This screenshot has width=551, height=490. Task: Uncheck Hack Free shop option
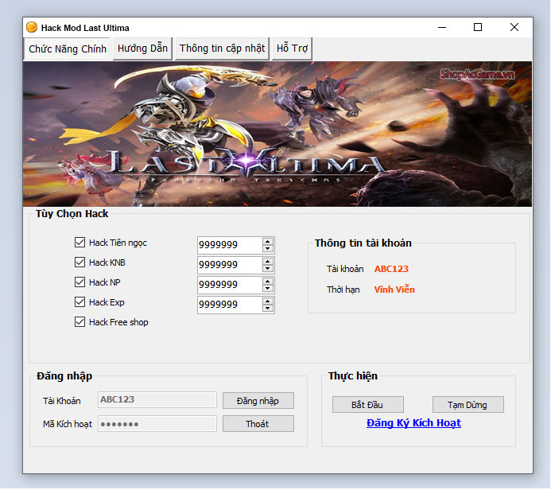pos(80,322)
